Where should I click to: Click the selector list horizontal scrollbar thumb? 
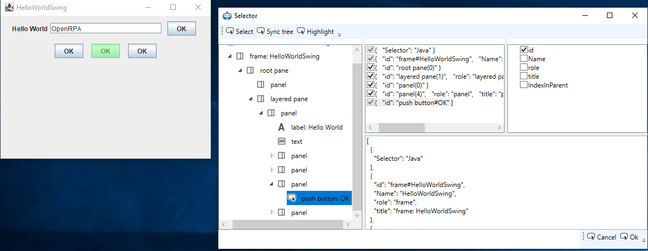click(402, 127)
